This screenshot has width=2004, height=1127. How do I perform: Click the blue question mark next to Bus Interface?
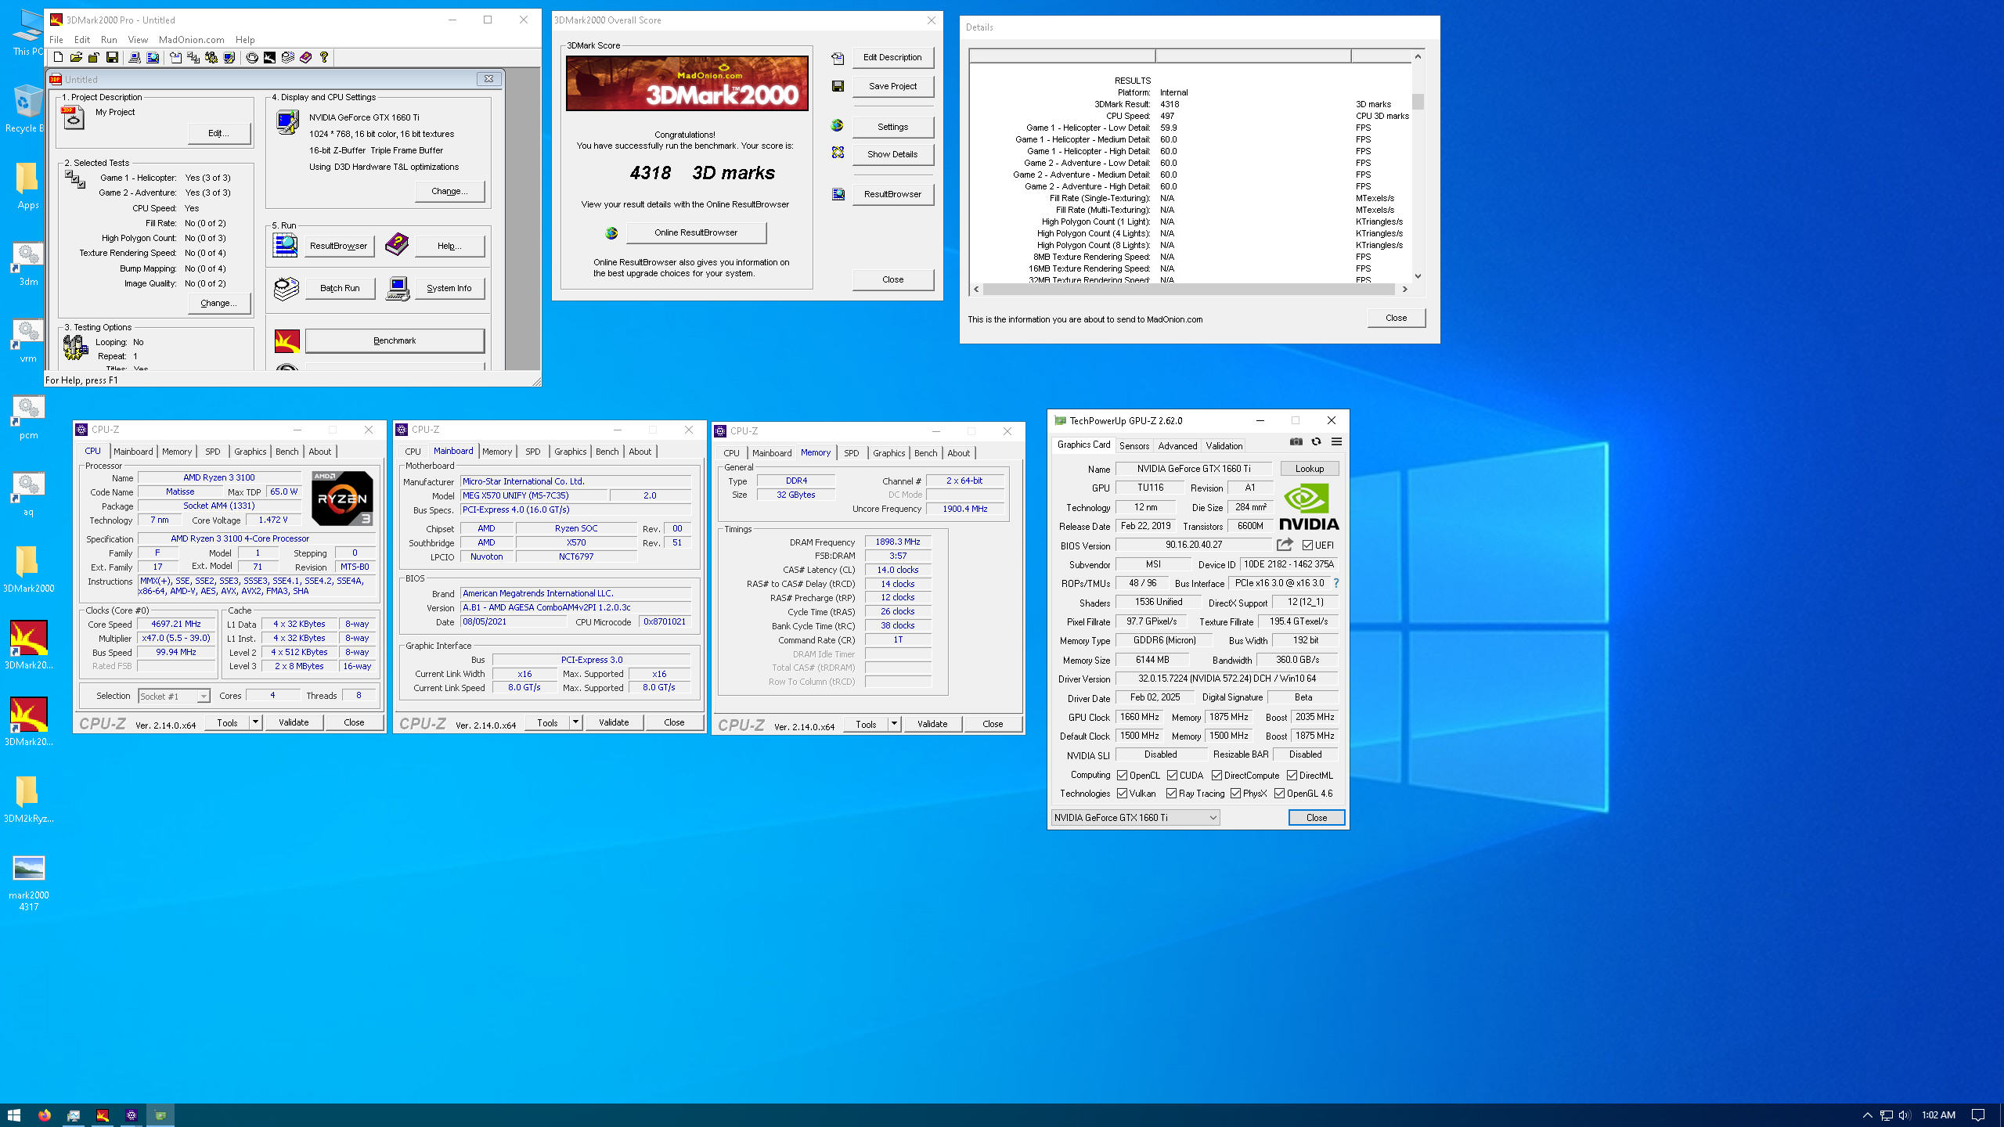point(1336,583)
